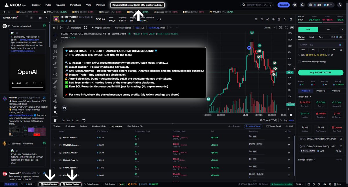
Task: Toggle the log scale on chart
Action: pyautogui.click(x=286, y=120)
